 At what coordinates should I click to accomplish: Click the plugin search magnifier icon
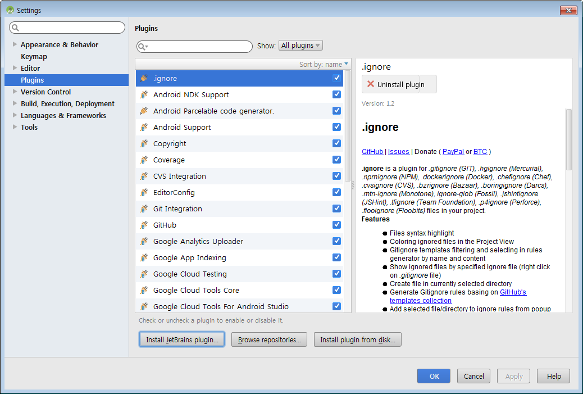[x=143, y=47]
